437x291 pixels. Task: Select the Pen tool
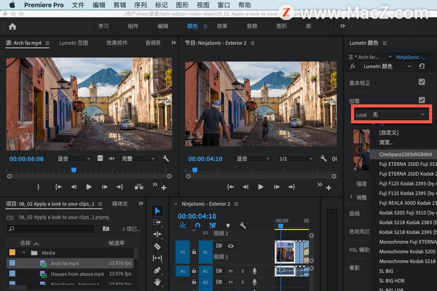pyautogui.click(x=157, y=270)
